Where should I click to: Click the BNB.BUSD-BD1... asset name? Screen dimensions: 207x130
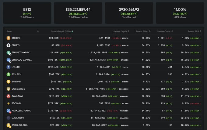click(x=20, y=125)
